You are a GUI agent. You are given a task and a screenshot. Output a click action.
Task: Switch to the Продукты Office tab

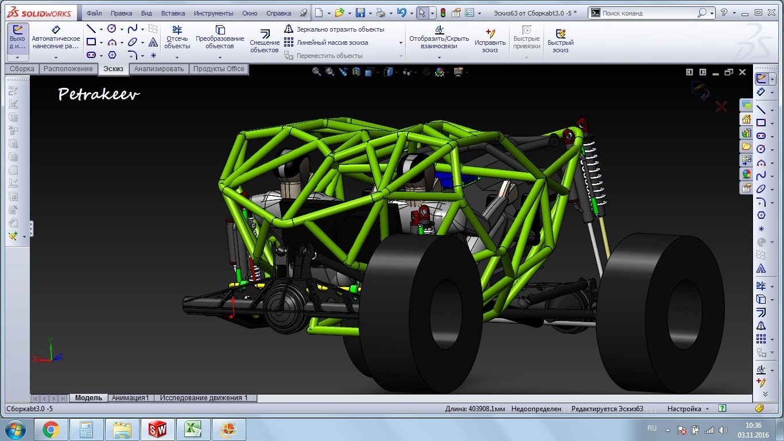(219, 69)
